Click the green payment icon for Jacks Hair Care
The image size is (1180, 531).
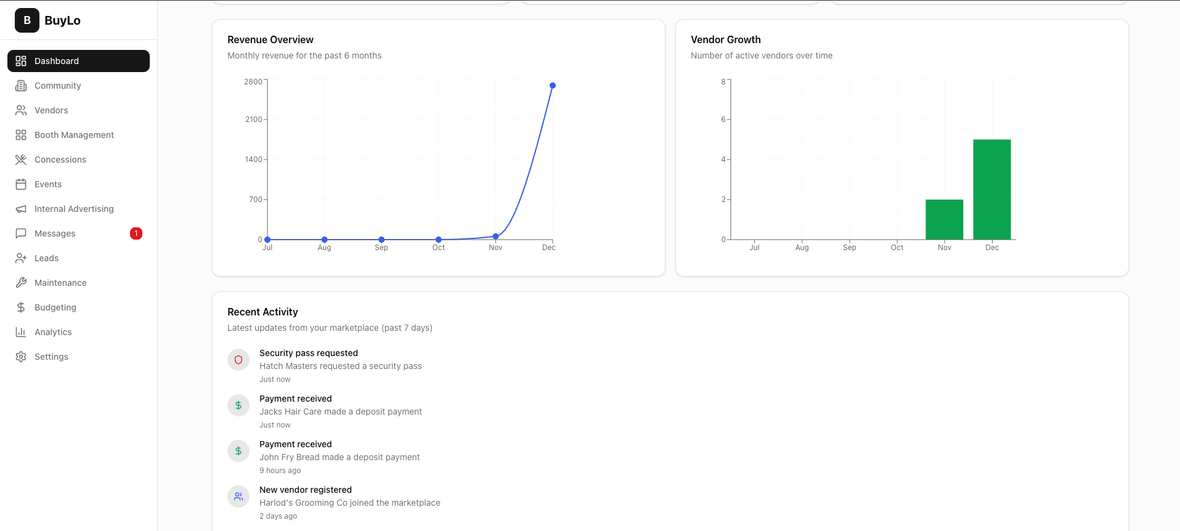tap(238, 405)
